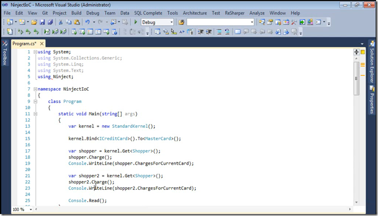Undo the last edit with the blue arrow
The height and width of the screenshot is (216, 378).
87,22
